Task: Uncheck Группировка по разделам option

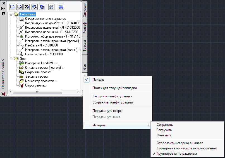Action: [177, 154]
